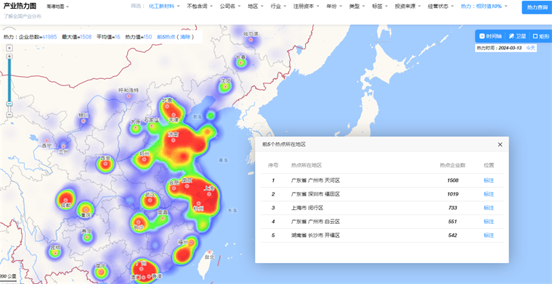Click the map recenter button above the zoom slider
The height and width of the screenshot is (284, 552).
(x=9, y=48)
